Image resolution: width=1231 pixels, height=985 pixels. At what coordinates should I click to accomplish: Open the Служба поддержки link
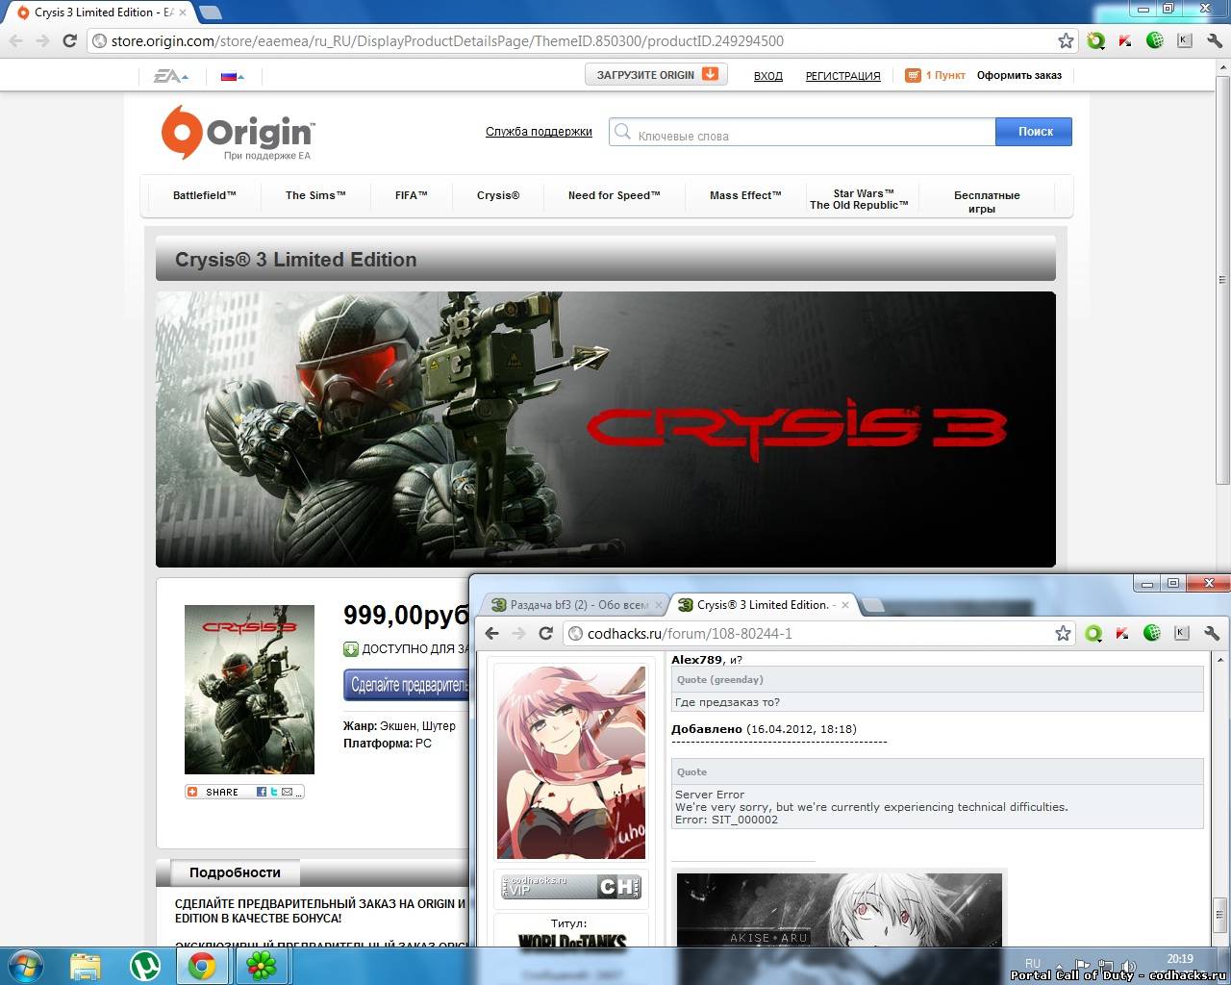tap(539, 132)
